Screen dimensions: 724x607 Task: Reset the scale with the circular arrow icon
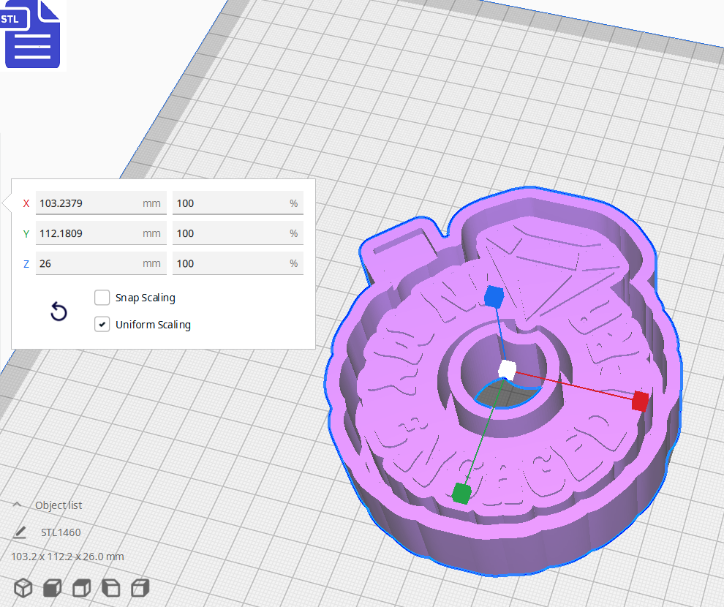coord(59,312)
